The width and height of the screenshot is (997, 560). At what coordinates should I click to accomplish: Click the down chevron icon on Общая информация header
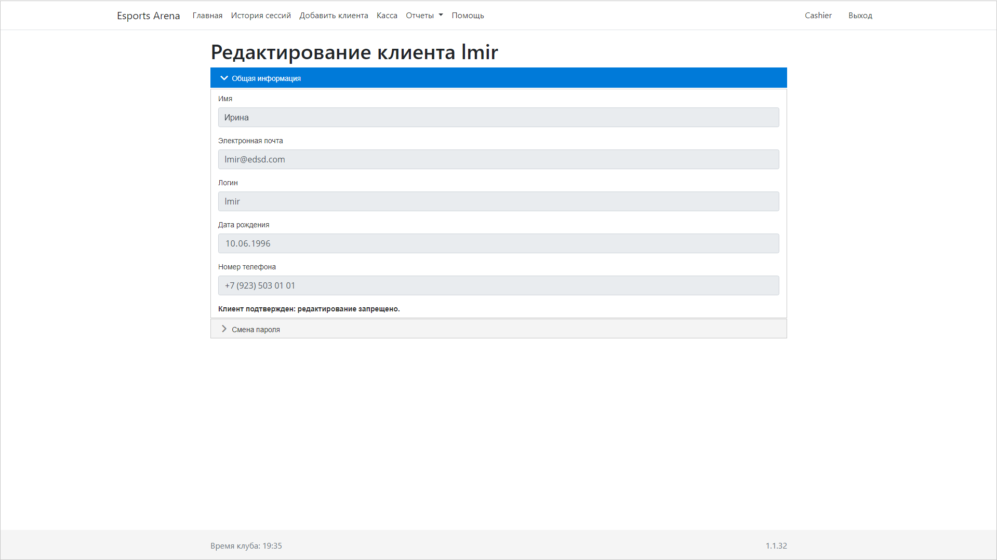[x=224, y=78]
